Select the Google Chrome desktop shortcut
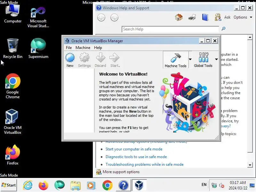This screenshot has height=192, width=256. pyautogui.click(x=13, y=86)
